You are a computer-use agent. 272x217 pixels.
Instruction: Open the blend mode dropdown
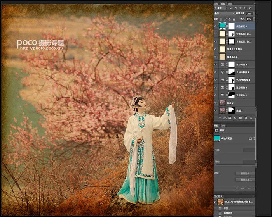[x=225, y=14]
